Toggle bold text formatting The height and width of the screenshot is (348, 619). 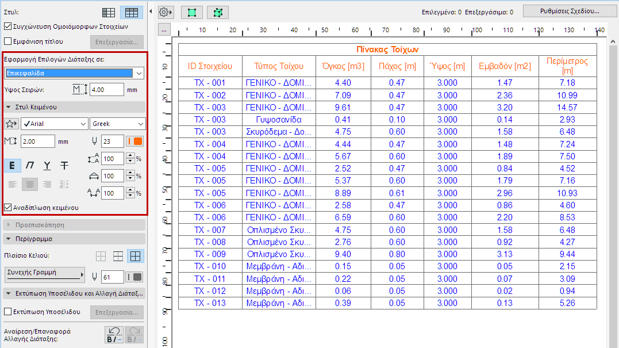[x=13, y=166]
